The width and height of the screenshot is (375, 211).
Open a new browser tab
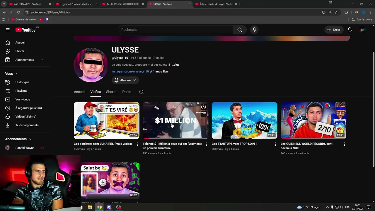tap(243, 4)
